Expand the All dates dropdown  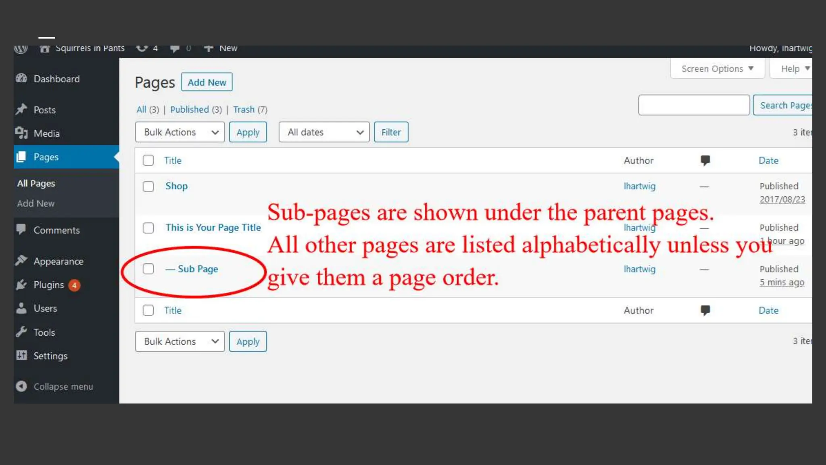[x=324, y=132]
